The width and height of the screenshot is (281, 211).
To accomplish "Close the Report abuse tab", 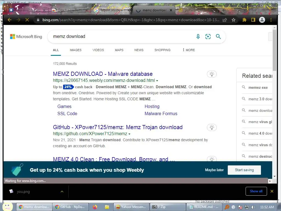I will click(128, 10).
